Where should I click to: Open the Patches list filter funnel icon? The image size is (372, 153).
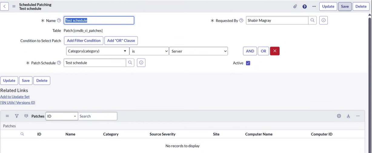click(x=17, y=116)
